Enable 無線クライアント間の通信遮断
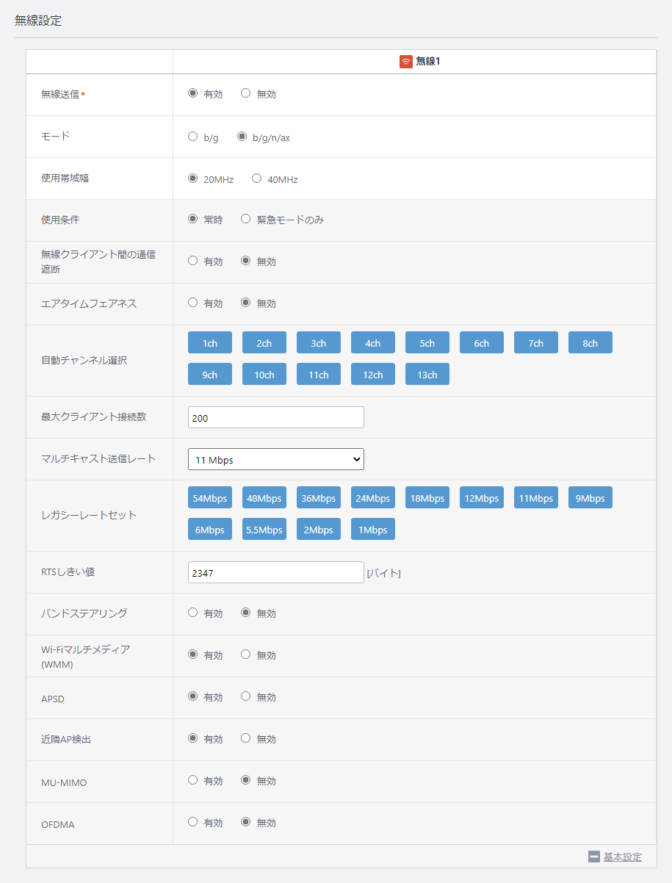The image size is (672, 883). point(193,260)
